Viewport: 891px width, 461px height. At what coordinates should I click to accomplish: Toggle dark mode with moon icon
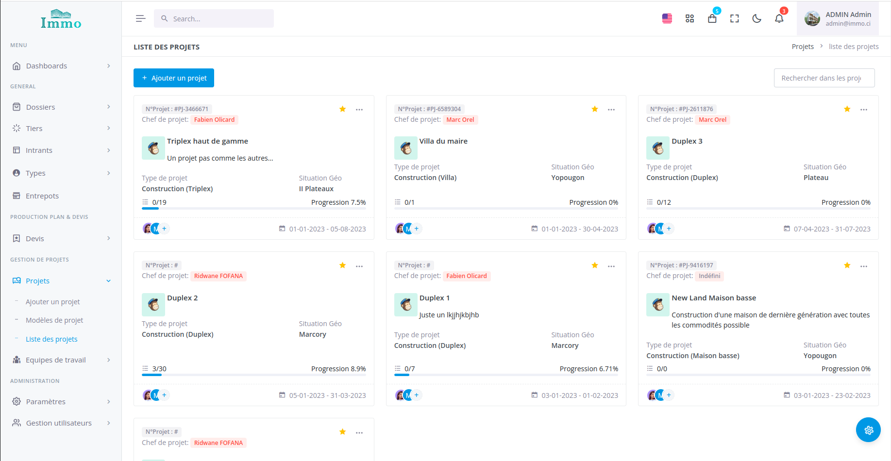(757, 18)
